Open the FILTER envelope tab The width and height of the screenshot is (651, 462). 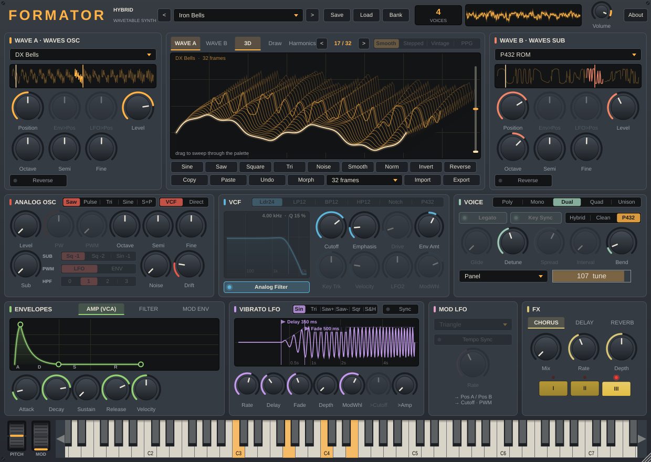[149, 309]
